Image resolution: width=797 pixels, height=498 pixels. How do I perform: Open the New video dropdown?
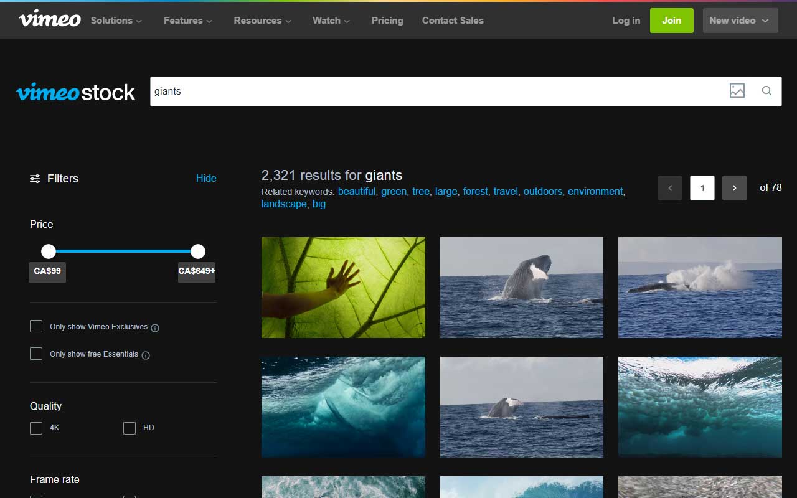click(740, 20)
